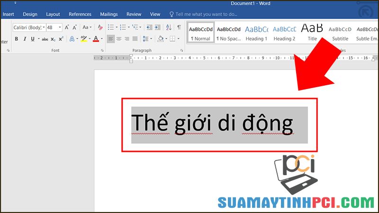This screenshot has width=379, height=213.
Task: Toggle superscript formatting
Action: (61, 39)
